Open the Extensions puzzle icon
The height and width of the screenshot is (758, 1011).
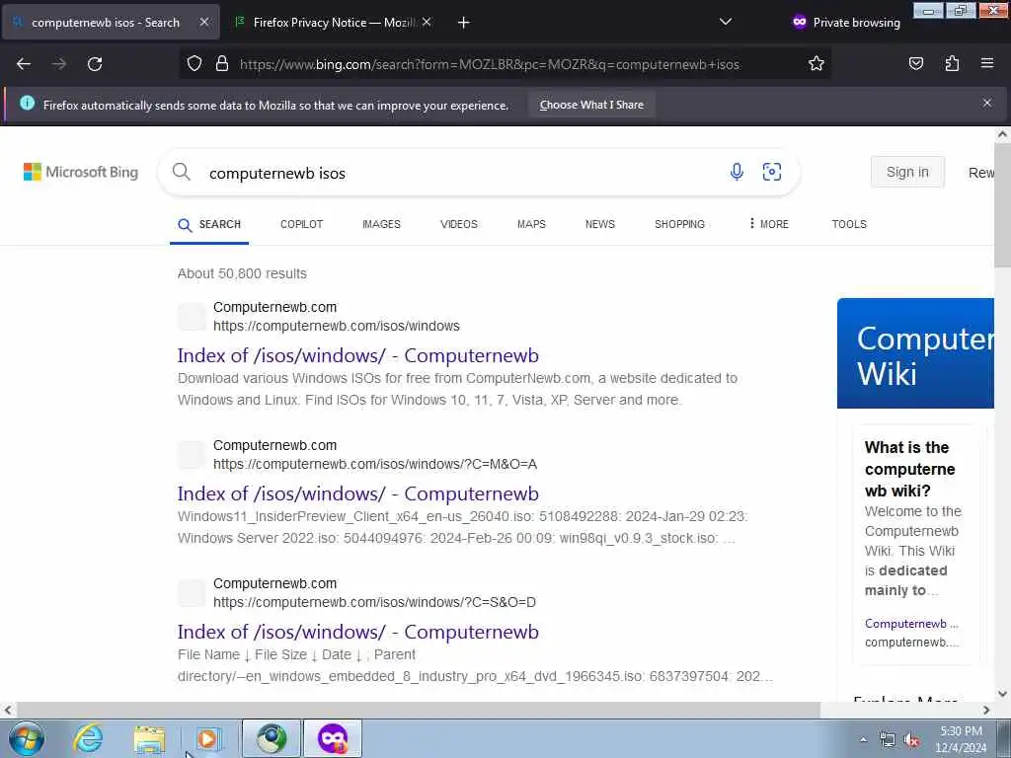click(952, 63)
